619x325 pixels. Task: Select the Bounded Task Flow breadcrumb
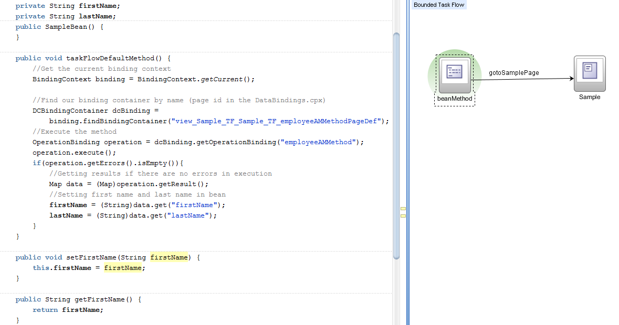click(439, 5)
